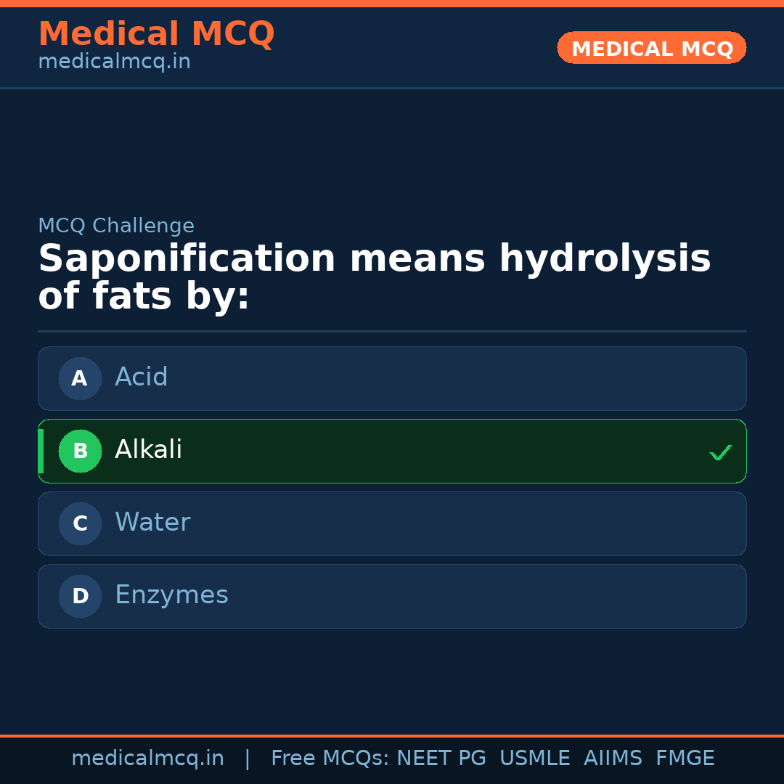Click the letter D option circle
Viewport: 784px width, 784px height.
(x=80, y=596)
